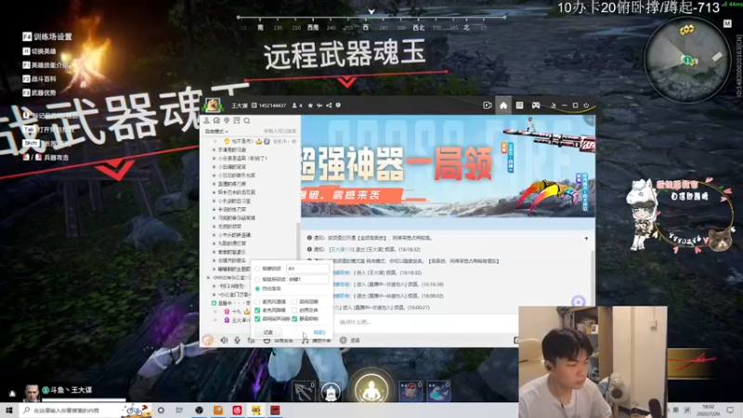
Task: Click F4 训练场设置 in game menu
Action: 47,36
